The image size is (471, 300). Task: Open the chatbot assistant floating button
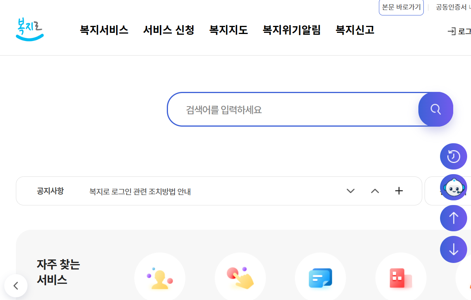coord(454,187)
